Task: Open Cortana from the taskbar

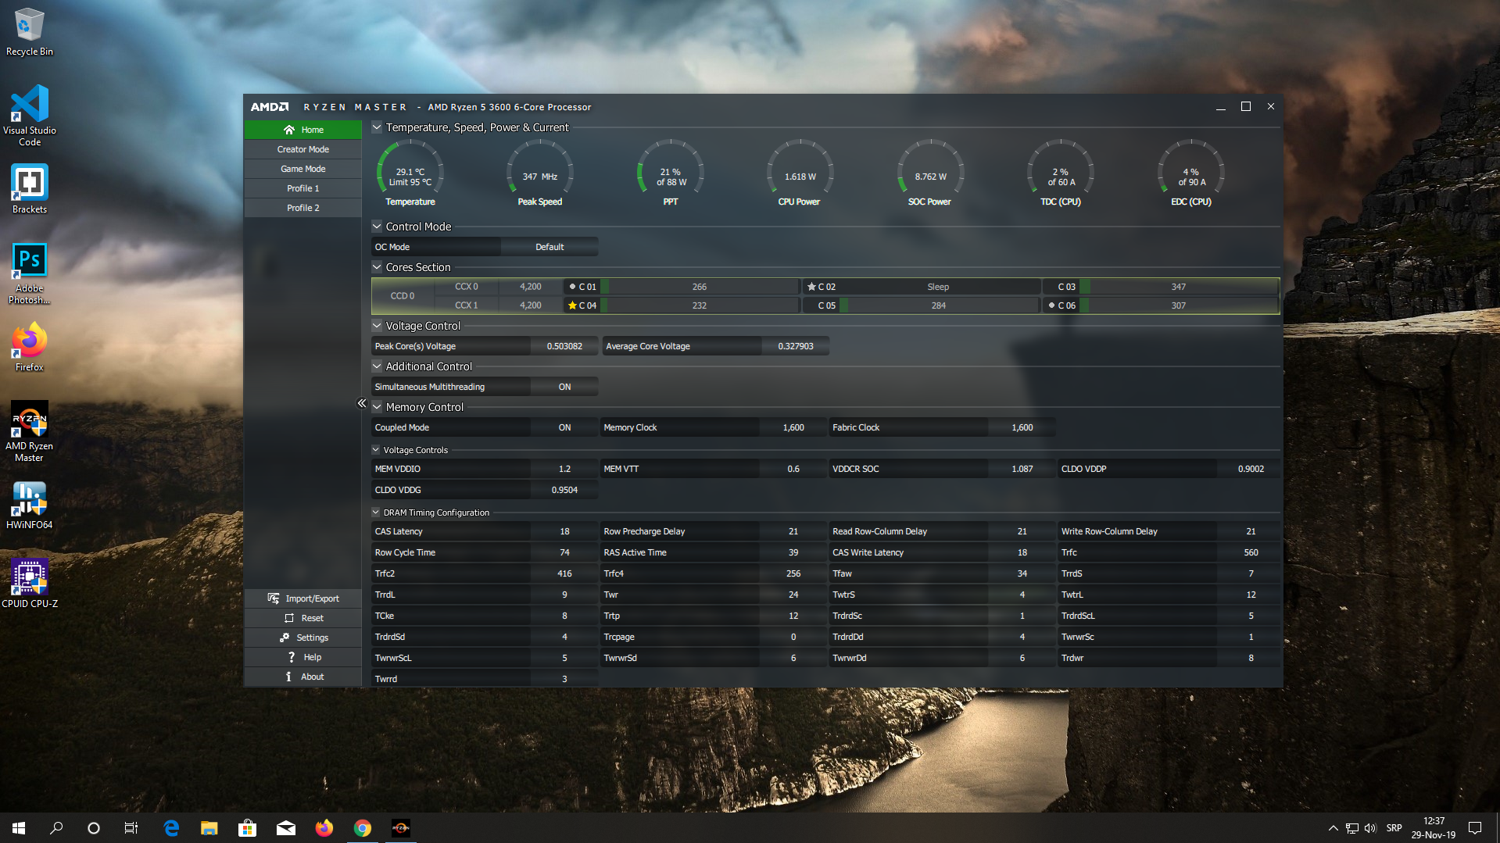Action: point(94,828)
